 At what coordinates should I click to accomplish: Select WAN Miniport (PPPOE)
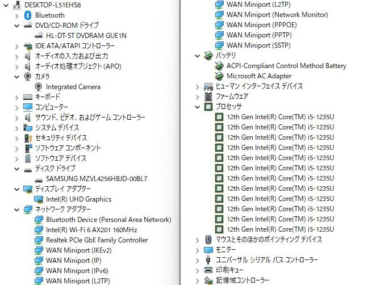pyautogui.click(x=262, y=25)
